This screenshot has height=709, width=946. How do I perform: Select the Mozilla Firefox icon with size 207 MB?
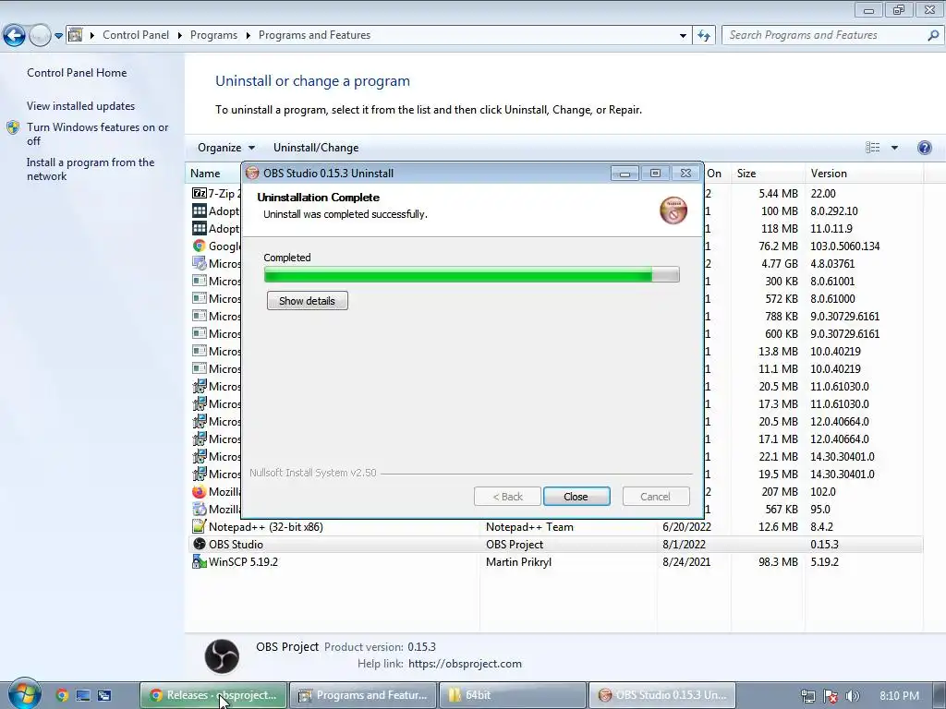coord(200,492)
